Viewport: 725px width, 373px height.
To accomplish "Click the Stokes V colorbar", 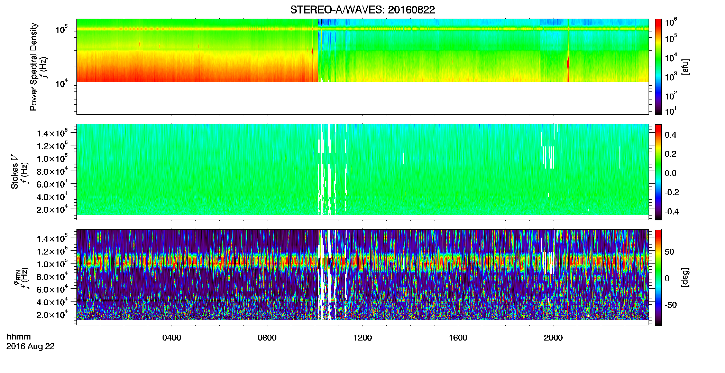I will pos(658,172).
